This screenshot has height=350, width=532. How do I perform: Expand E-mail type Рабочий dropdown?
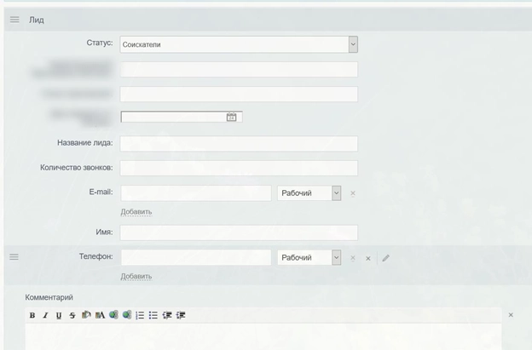pyautogui.click(x=336, y=193)
